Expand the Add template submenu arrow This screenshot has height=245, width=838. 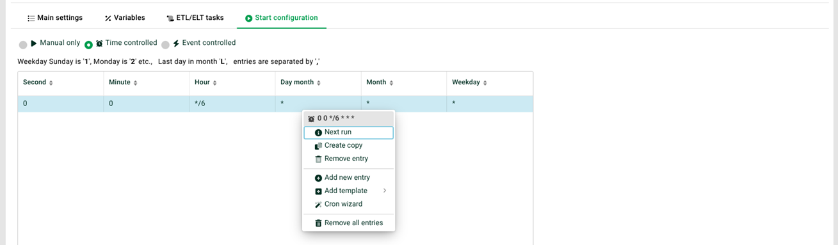pyautogui.click(x=385, y=191)
